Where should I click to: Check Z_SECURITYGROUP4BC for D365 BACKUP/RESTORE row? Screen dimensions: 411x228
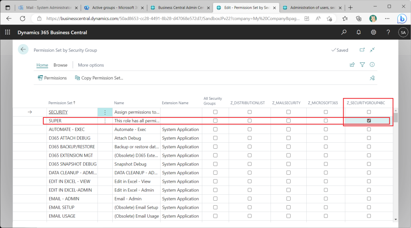[x=369, y=147]
